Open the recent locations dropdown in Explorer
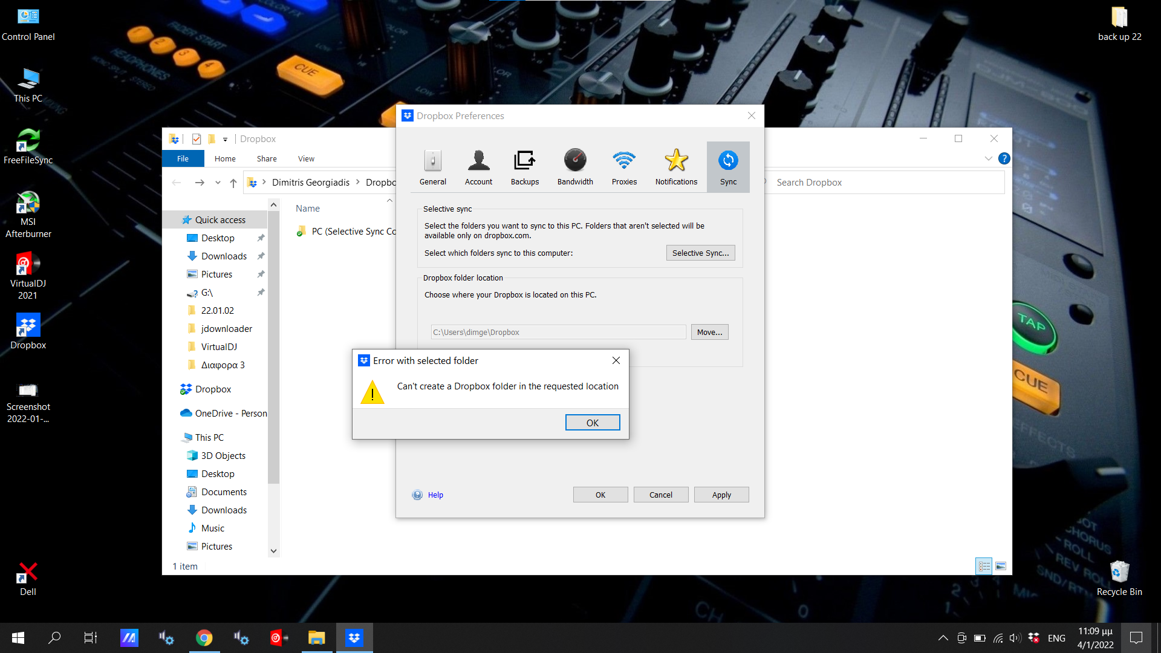 [218, 183]
